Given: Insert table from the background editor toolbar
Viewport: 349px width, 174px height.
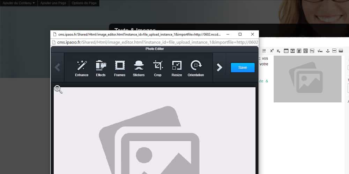Looking at the screenshot, I should pos(286,51).
